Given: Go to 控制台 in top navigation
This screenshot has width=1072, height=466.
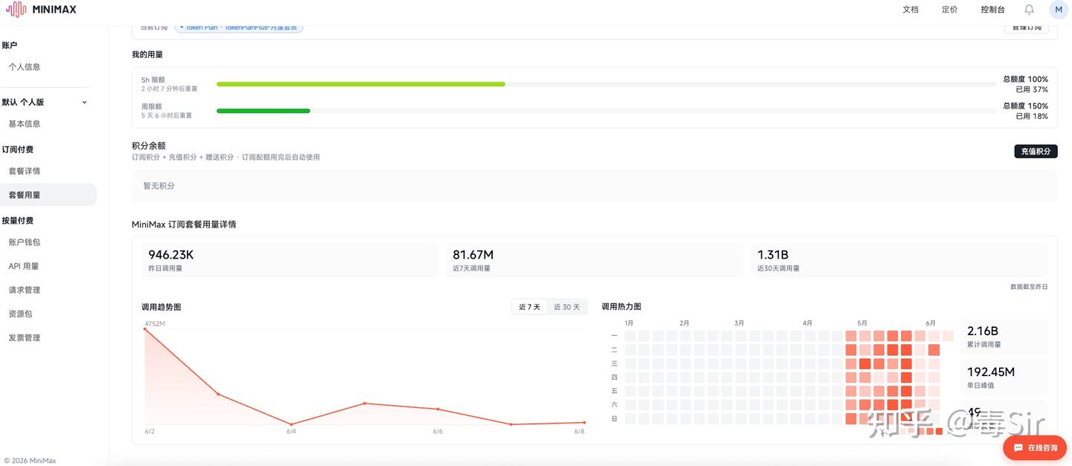Looking at the screenshot, I should coord(992,10).
